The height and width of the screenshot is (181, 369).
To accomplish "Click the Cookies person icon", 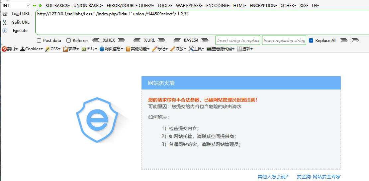I will (x=23, y=49).
